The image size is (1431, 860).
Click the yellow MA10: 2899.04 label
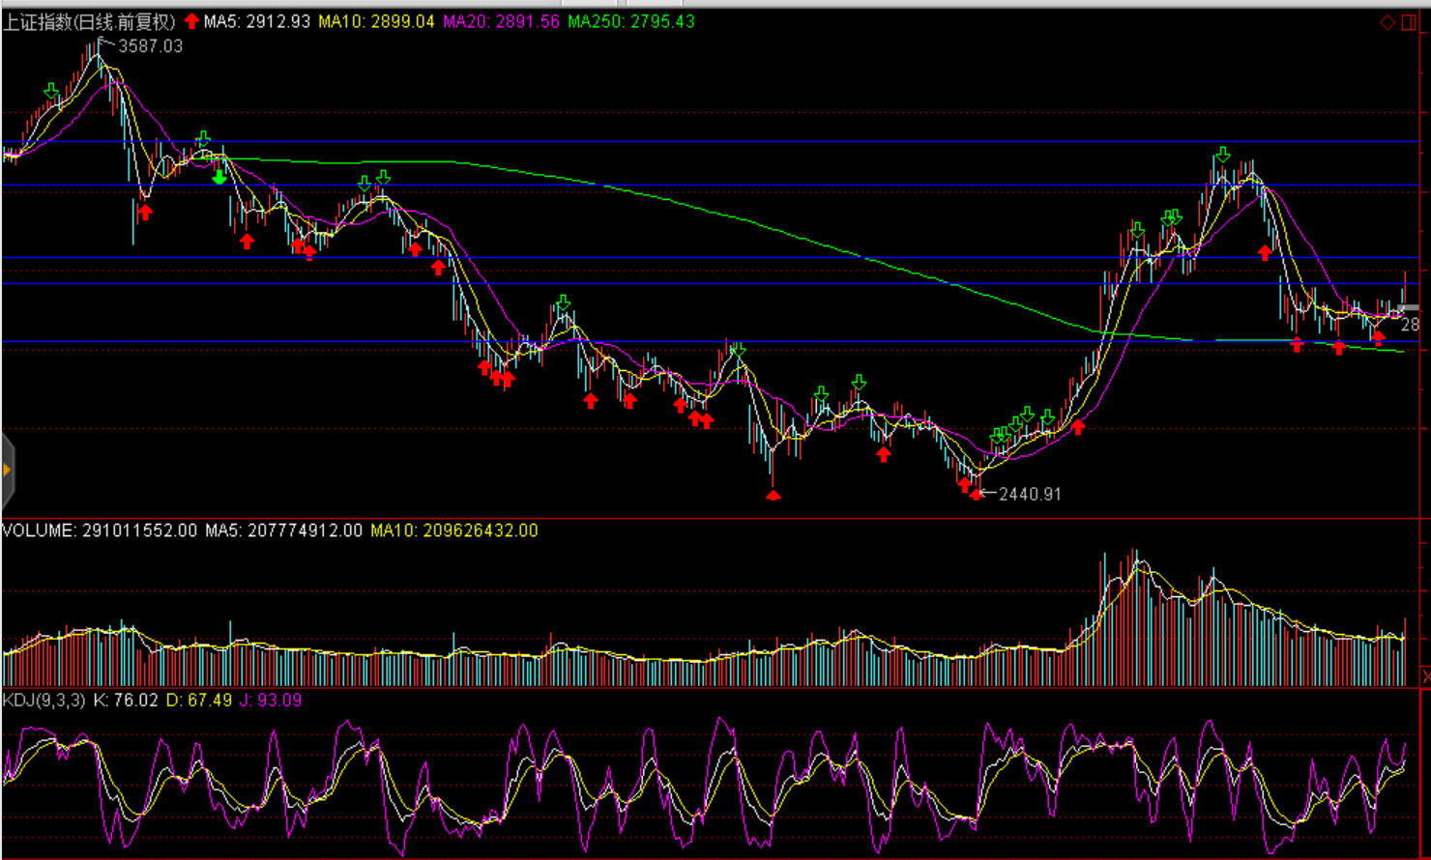click(x=376, y=21)
